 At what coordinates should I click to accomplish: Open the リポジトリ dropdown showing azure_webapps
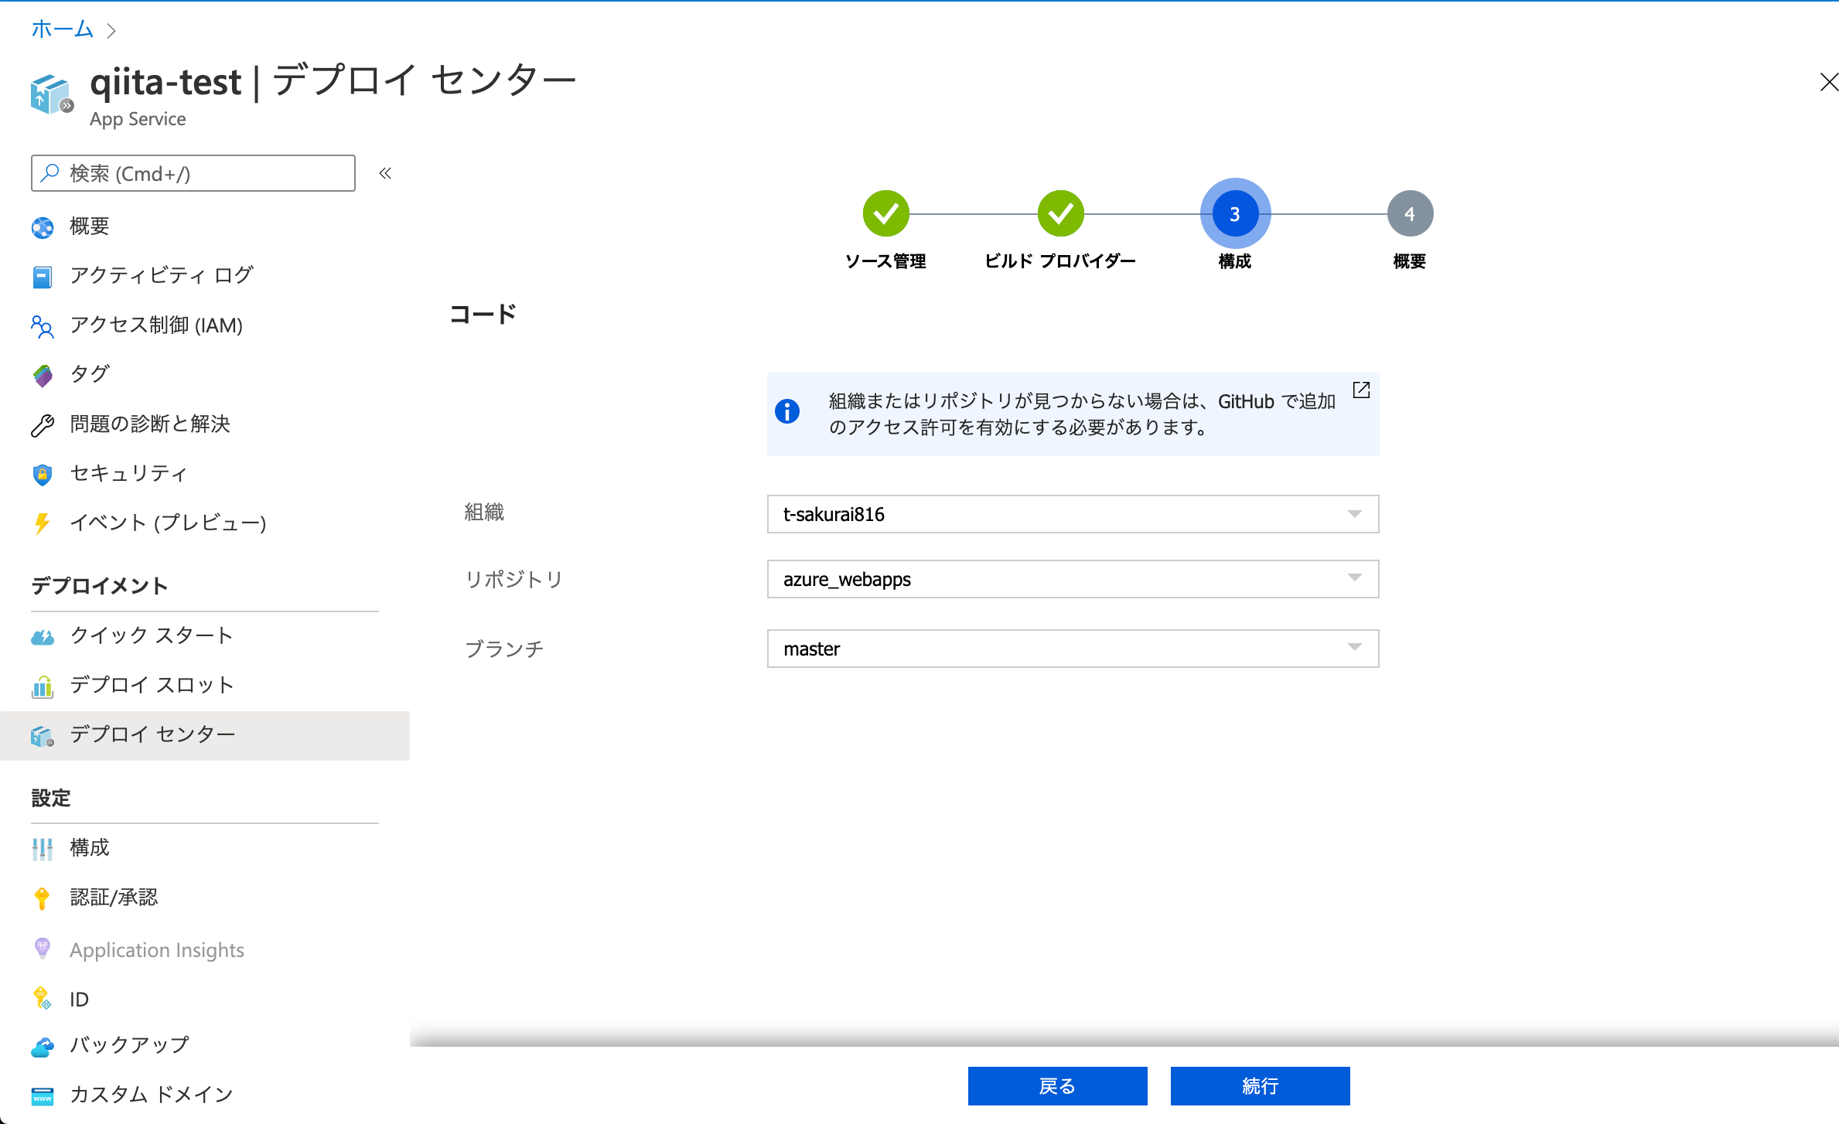tap(1073, 579)
